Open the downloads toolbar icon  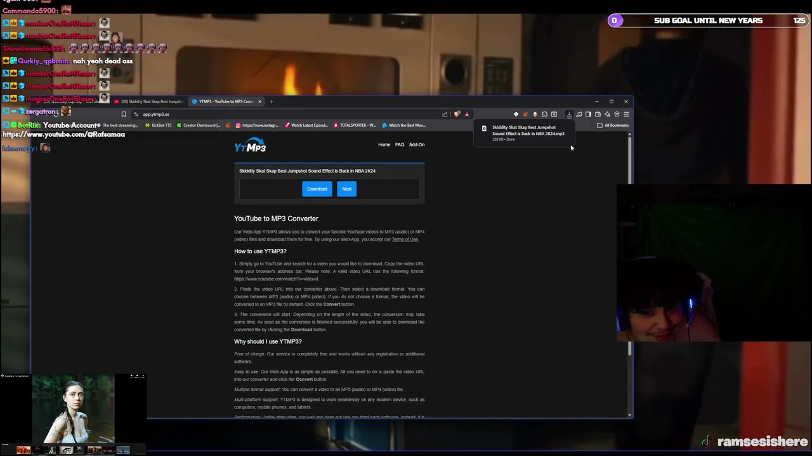pos(569,115)
